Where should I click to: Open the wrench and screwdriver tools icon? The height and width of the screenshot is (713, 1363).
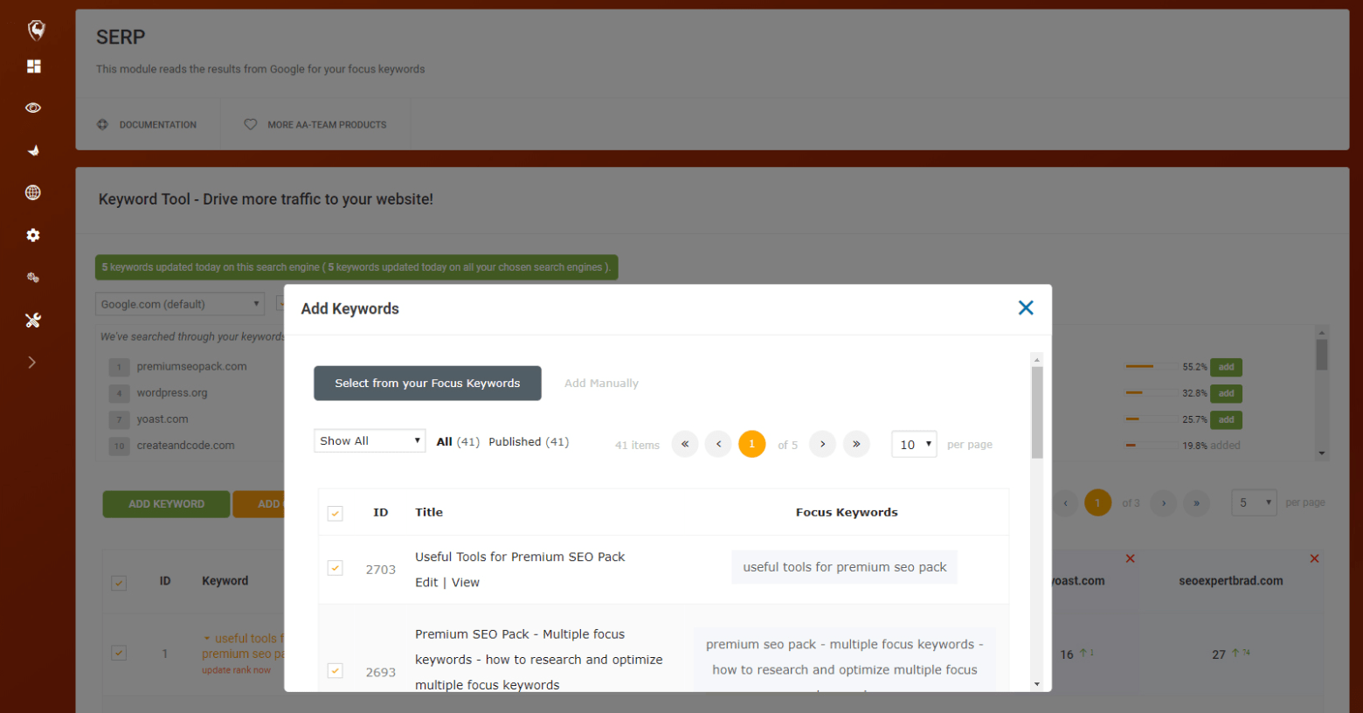[33, 320]
